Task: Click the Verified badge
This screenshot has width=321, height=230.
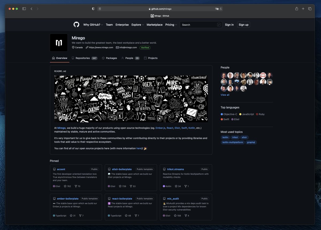Action: 145,47
